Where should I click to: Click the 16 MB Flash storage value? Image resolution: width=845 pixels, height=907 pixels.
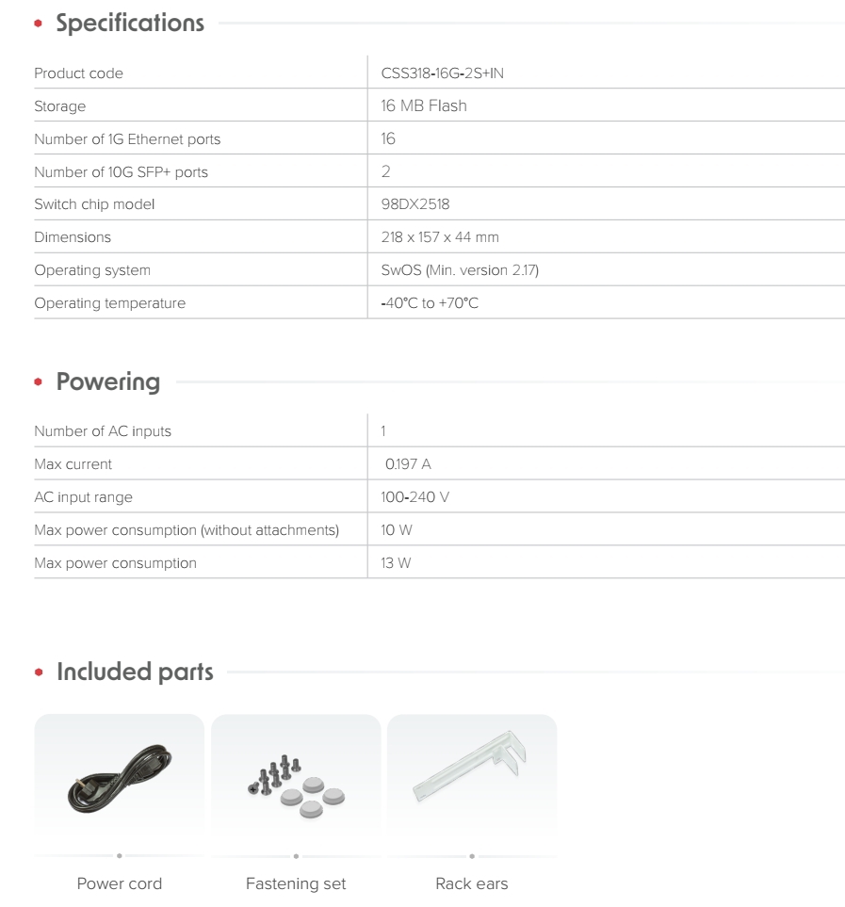(424, 105)
